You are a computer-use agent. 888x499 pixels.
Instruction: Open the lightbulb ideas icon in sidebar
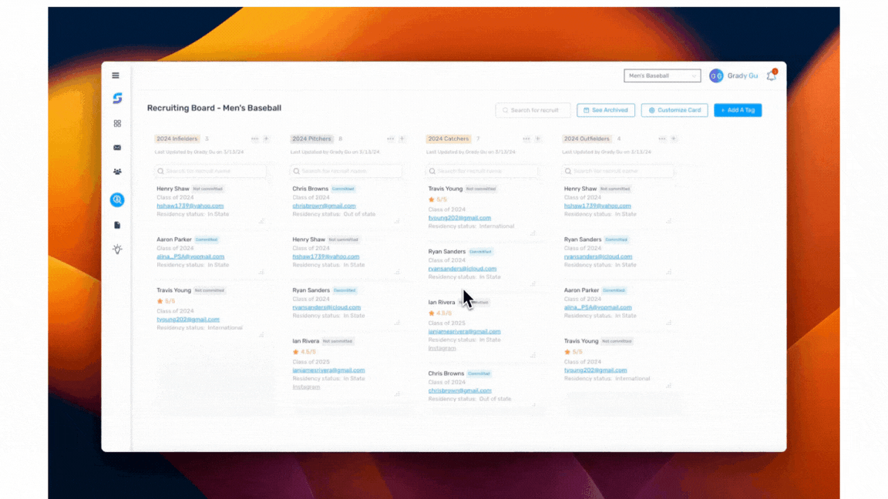[117, 249]
